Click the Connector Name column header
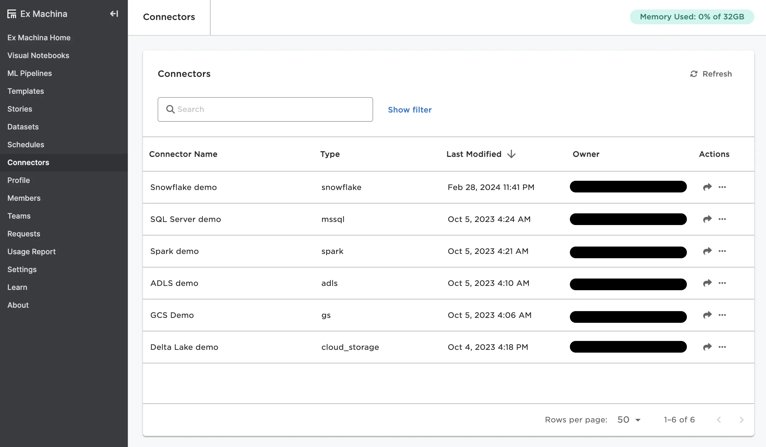Viewport: 766px width, 447px height. (183, 154)
